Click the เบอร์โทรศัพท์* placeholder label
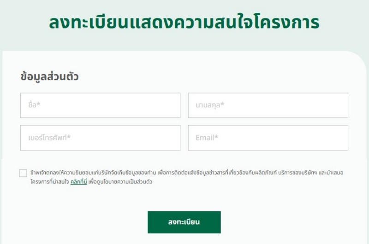 (49, 137)
